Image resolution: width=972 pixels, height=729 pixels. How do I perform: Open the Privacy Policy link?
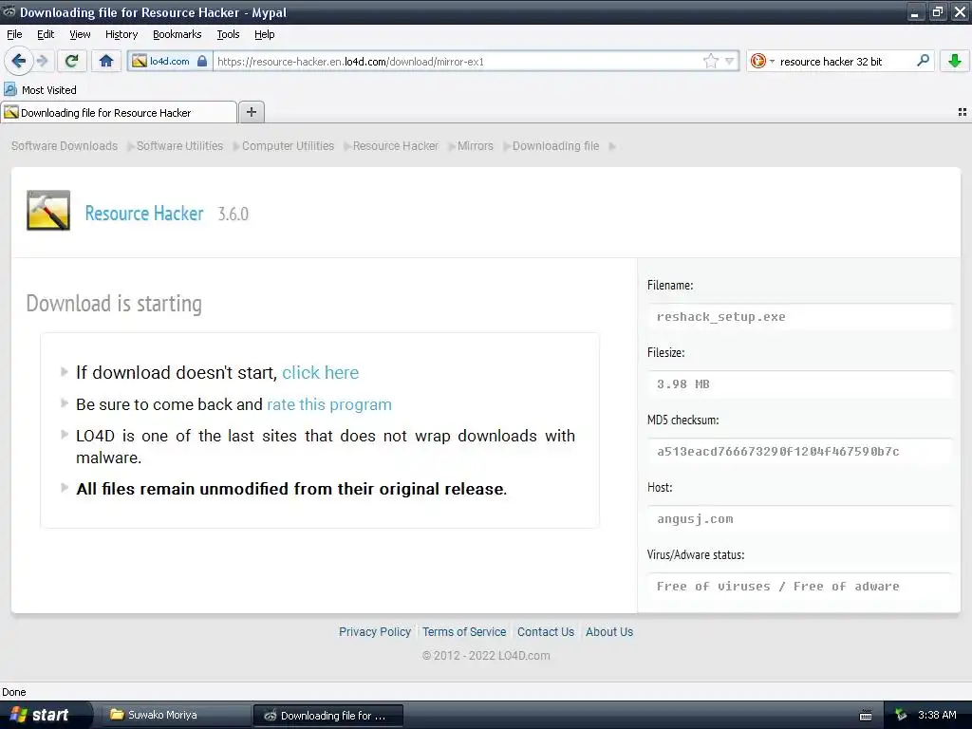tap(375, 631)
